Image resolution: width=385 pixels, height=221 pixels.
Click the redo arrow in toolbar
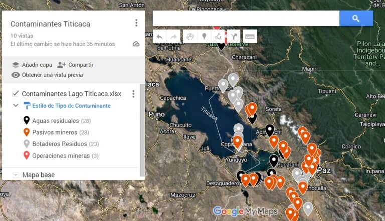coord(173,36)
